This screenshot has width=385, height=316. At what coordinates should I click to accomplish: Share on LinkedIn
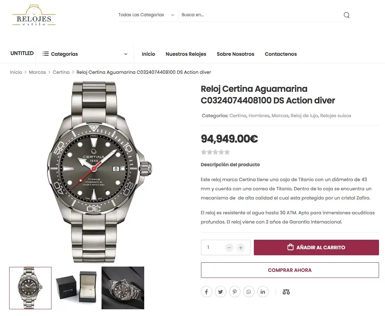tap(263, 292)
